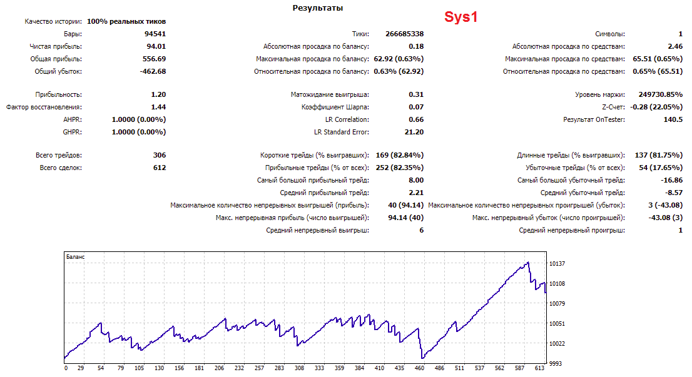Click the 613 tick on chart x-axis
Image resolution: width=692 pixels, height=377 pixels.
[539, 368]
